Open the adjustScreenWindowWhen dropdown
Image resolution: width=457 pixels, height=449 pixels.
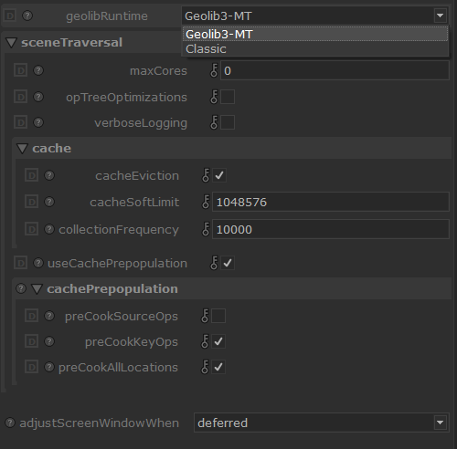pyautogui.click(x=322, y=423)
